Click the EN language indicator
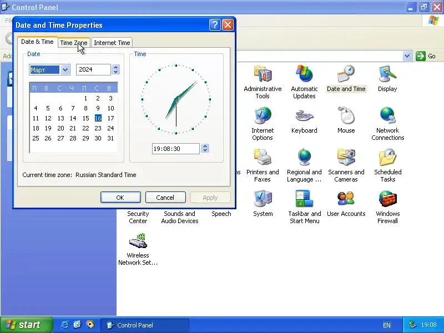 pos(386,325)
